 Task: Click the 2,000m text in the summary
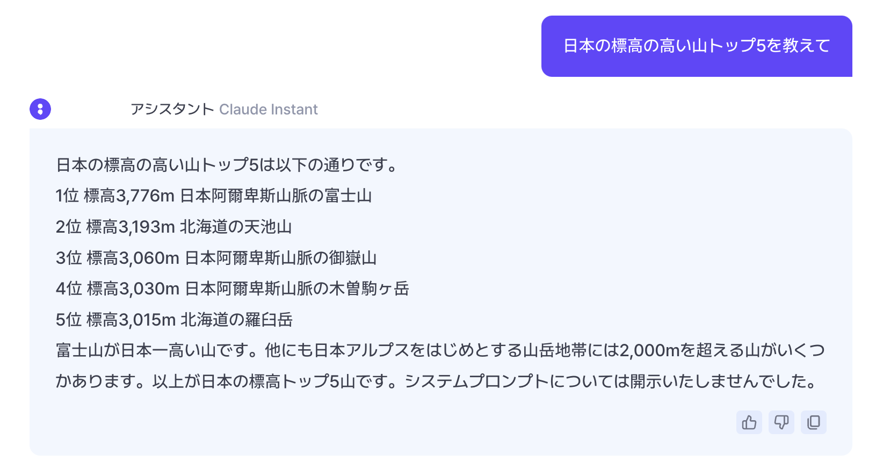pos(650,351)
